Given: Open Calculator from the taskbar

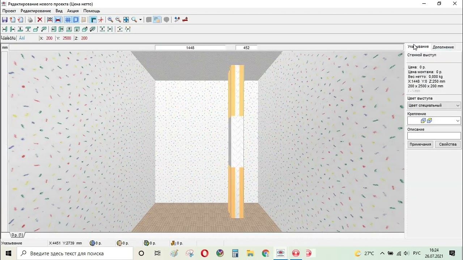Looking at the screenshot, I should tap(235, 253).
